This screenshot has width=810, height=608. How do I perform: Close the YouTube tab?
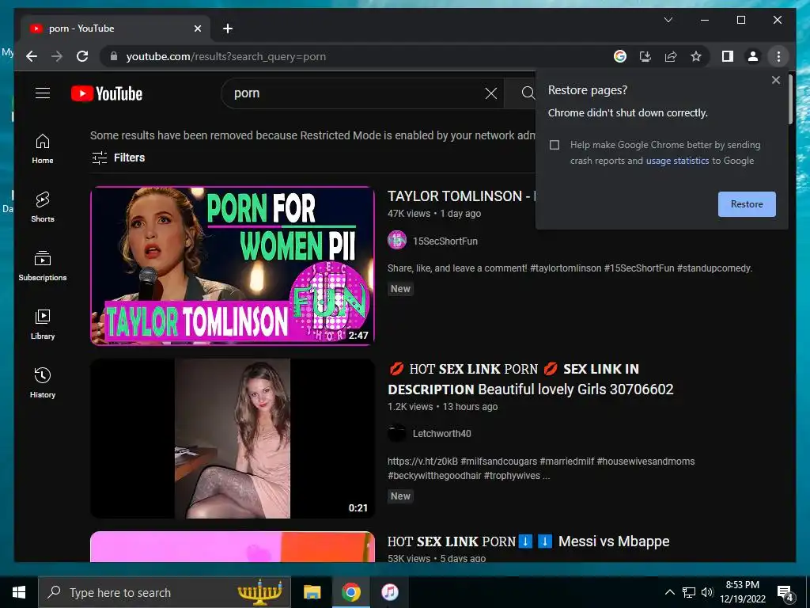coord(197,28)
